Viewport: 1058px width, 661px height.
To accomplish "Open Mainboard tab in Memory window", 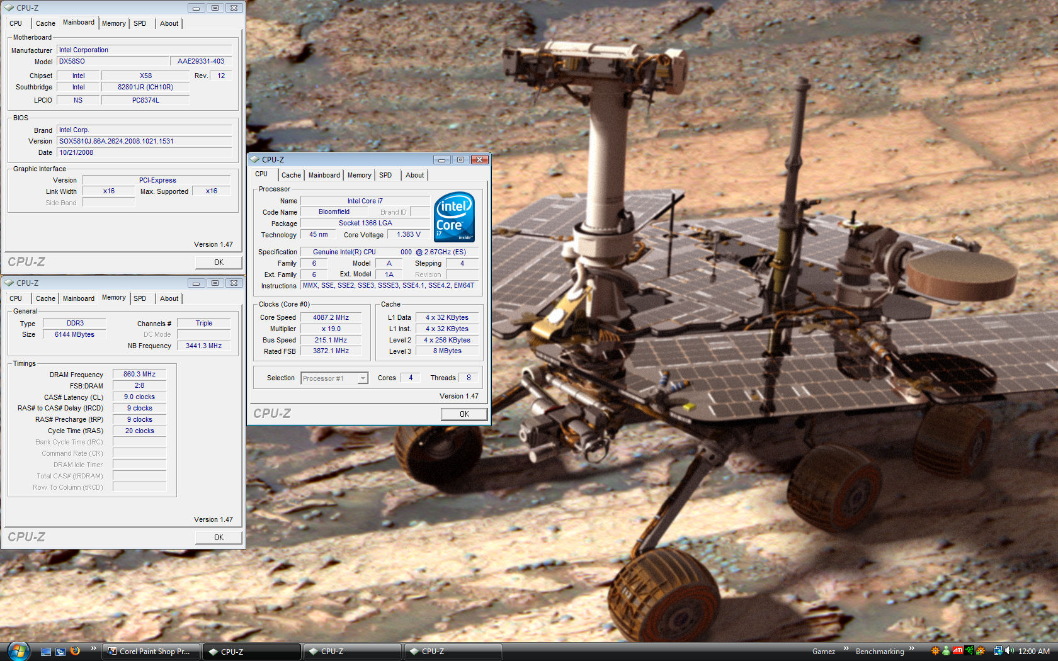I will pyautogui.click(x=79, y=298).
